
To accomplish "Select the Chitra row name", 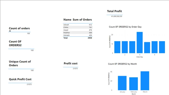I will point(66,27).
